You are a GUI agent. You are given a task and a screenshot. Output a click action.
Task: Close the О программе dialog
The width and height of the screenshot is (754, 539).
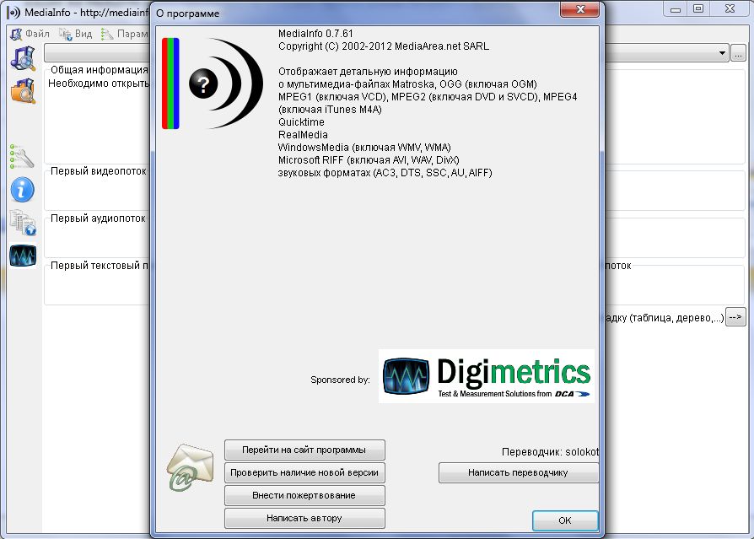580,9
